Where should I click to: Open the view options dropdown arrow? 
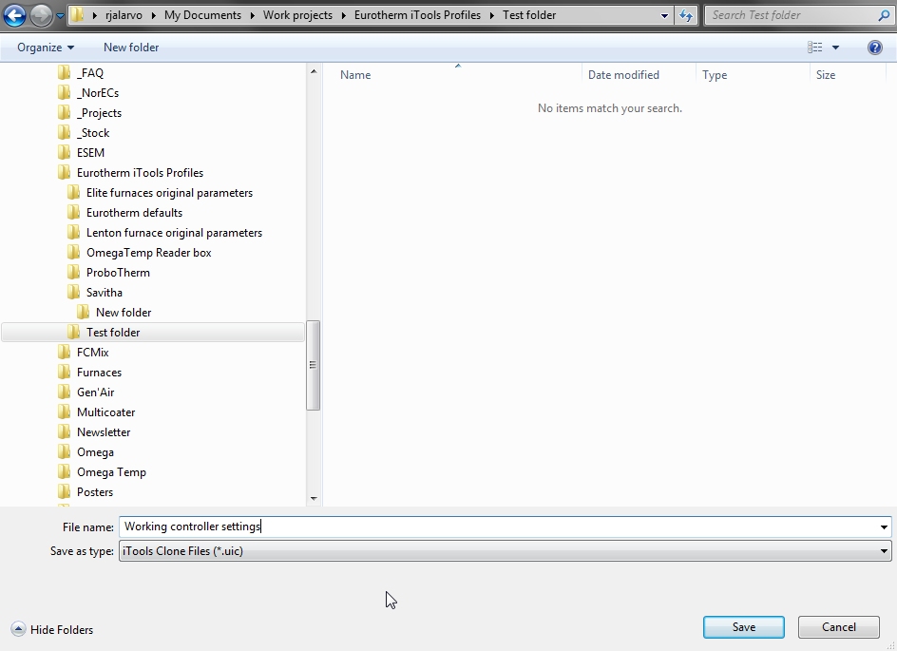(x=835, y=48)
